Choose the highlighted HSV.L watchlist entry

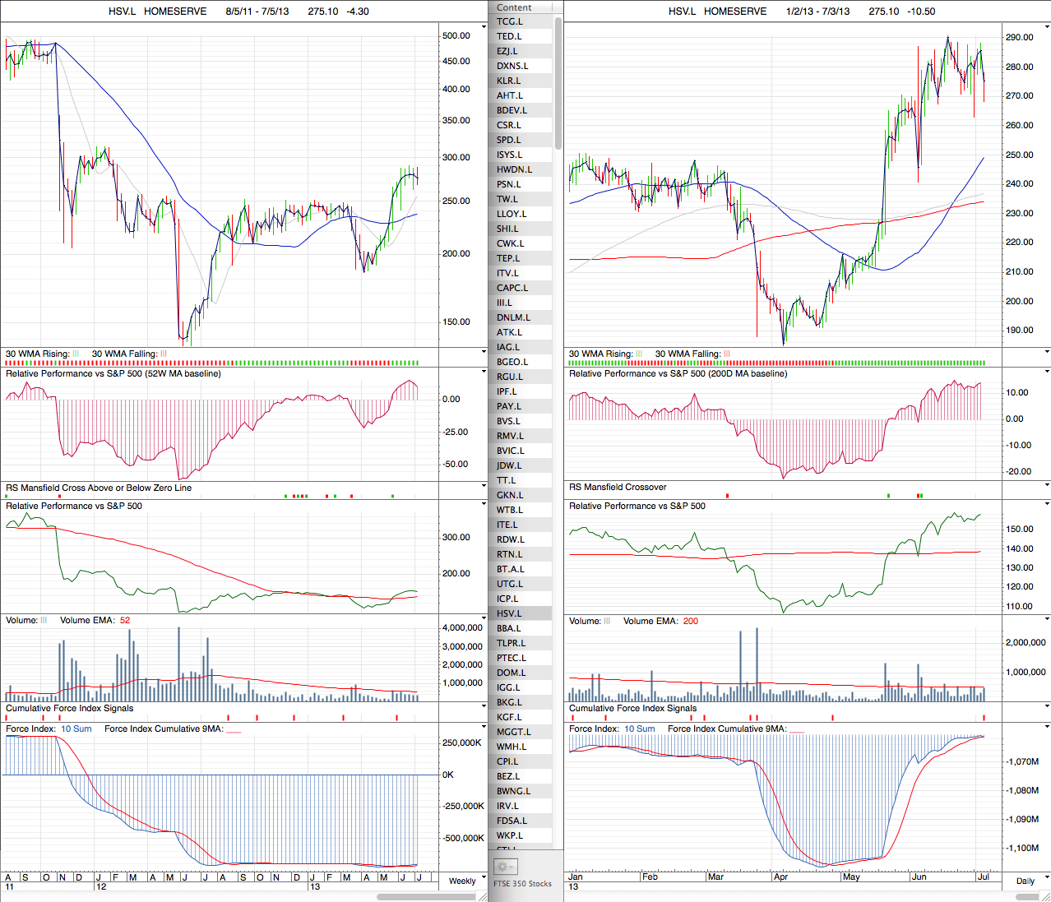(509, 613)
